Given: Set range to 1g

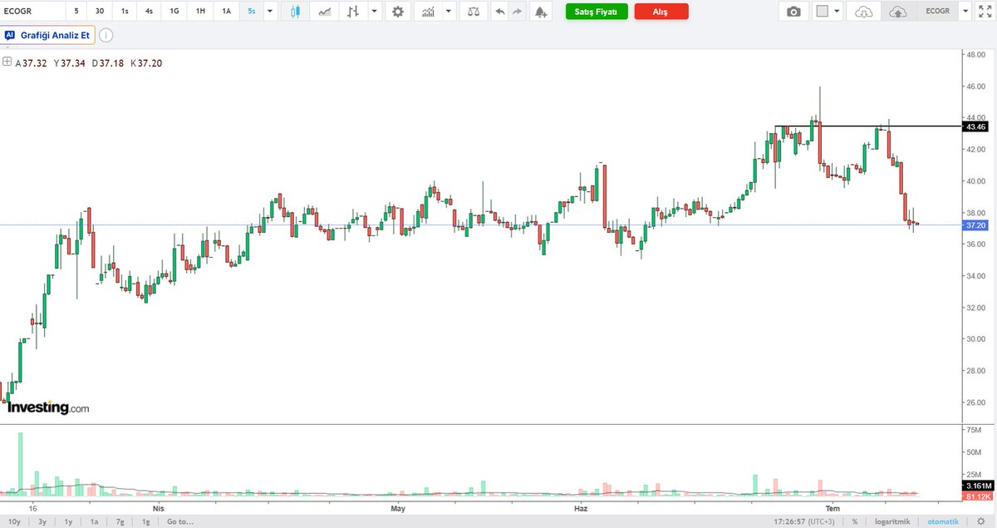Looking at the screenshot, I should 146,521.
